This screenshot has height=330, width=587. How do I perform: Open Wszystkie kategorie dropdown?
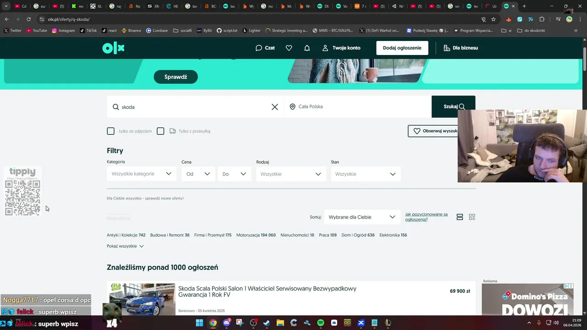point(142,174)
